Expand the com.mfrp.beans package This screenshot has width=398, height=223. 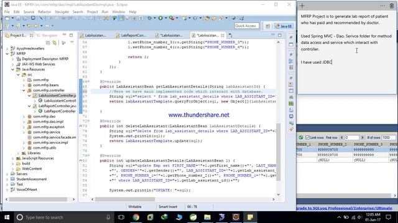tap(24, 85)
